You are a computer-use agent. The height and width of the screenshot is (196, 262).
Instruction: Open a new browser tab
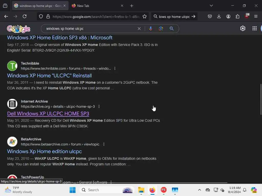[x=132, y=6]
